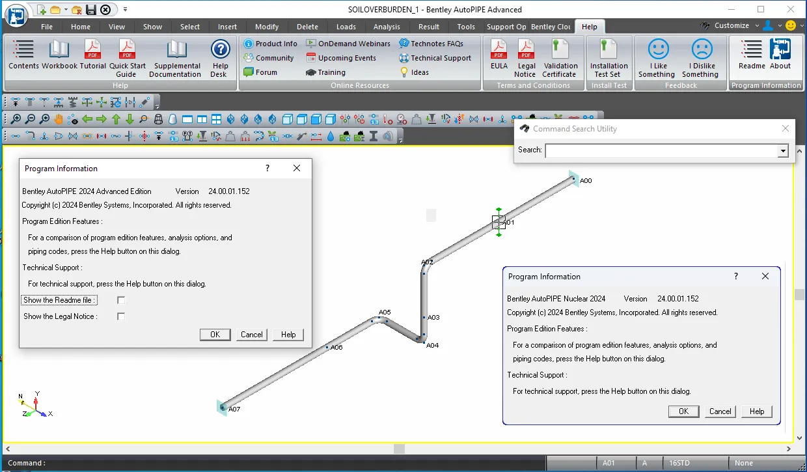Click the question mark in Nuclear 2024 dialog

pos(736,276)
